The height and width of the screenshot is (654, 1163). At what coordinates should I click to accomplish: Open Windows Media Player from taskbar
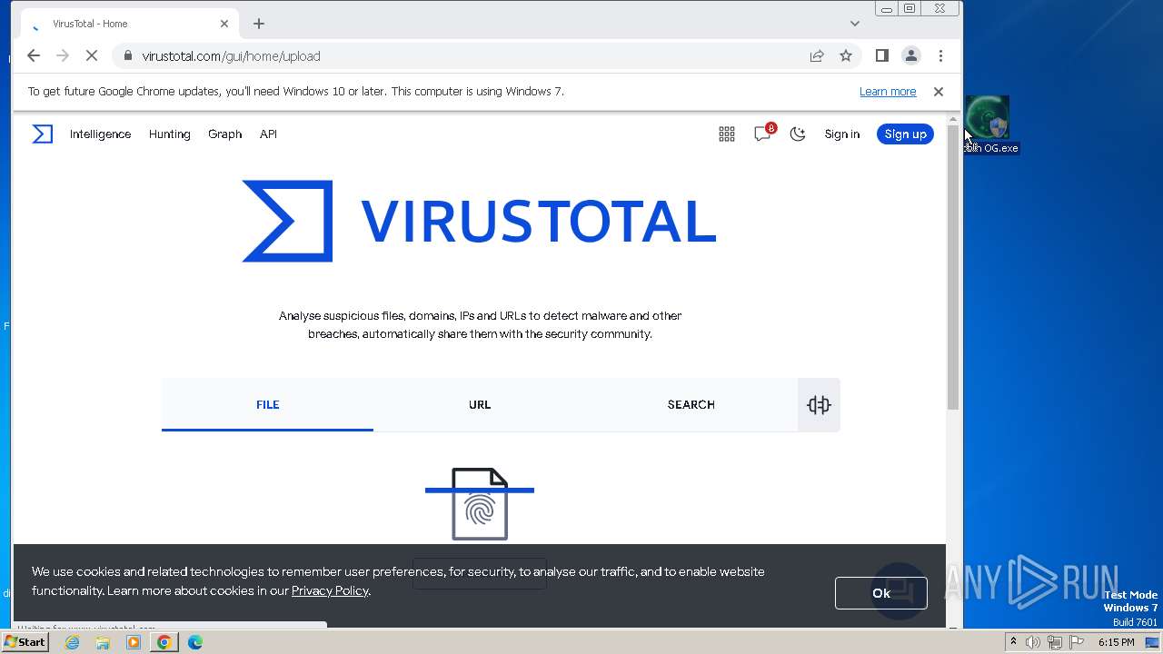134,642
